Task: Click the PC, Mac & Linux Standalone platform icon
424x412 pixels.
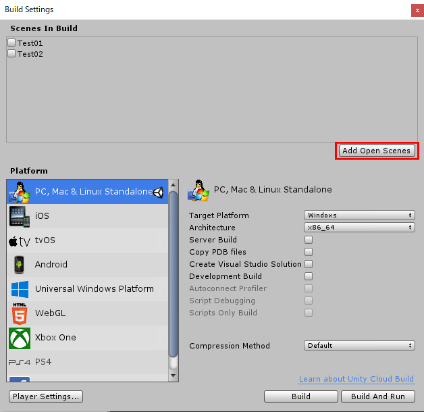Action: coord(20,192)
